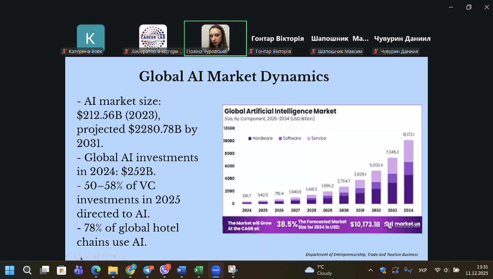Open Telegram from the taskbar

pos(148,270)
